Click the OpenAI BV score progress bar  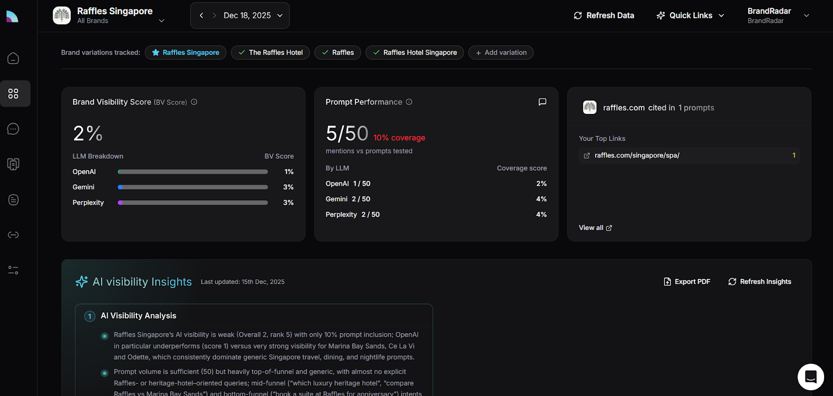(x=193, y=172)
